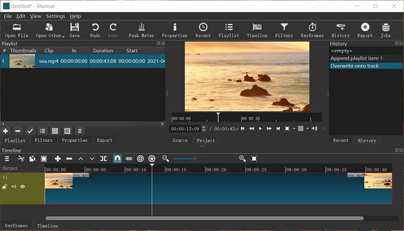Select the Recent tab below the History panel

tap(340, 140)
